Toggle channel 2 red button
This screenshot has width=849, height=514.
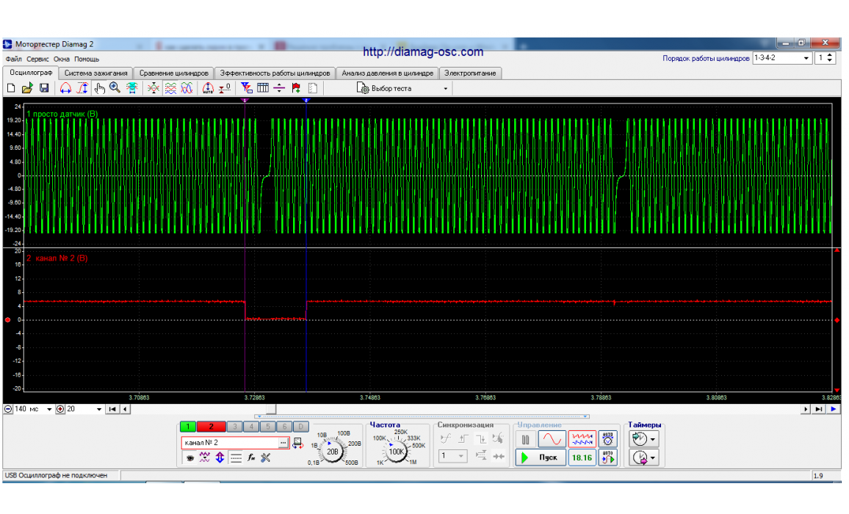point(211,427)
